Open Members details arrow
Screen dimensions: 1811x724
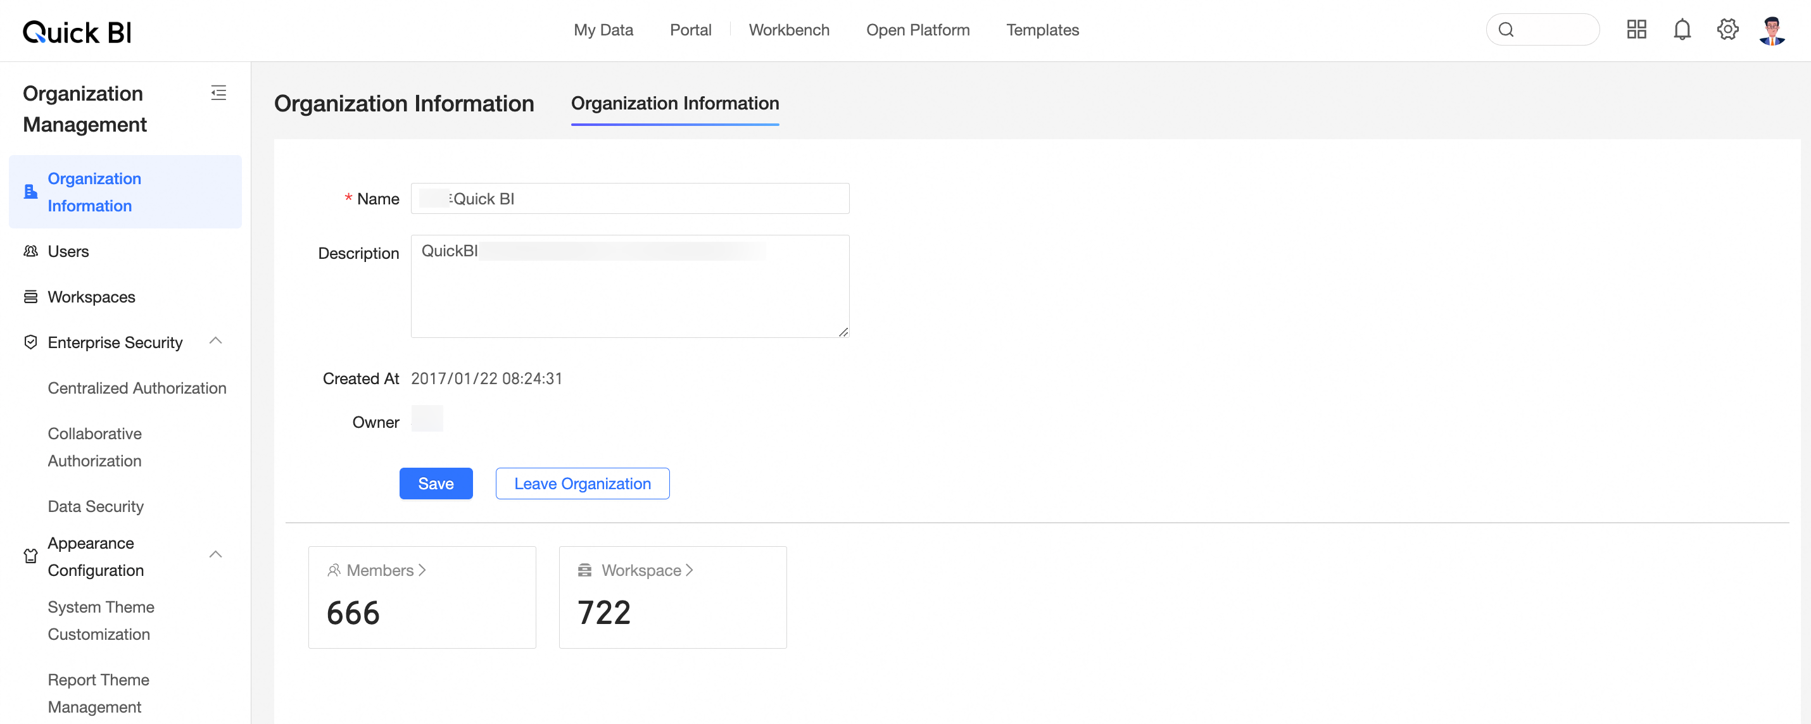422,570
